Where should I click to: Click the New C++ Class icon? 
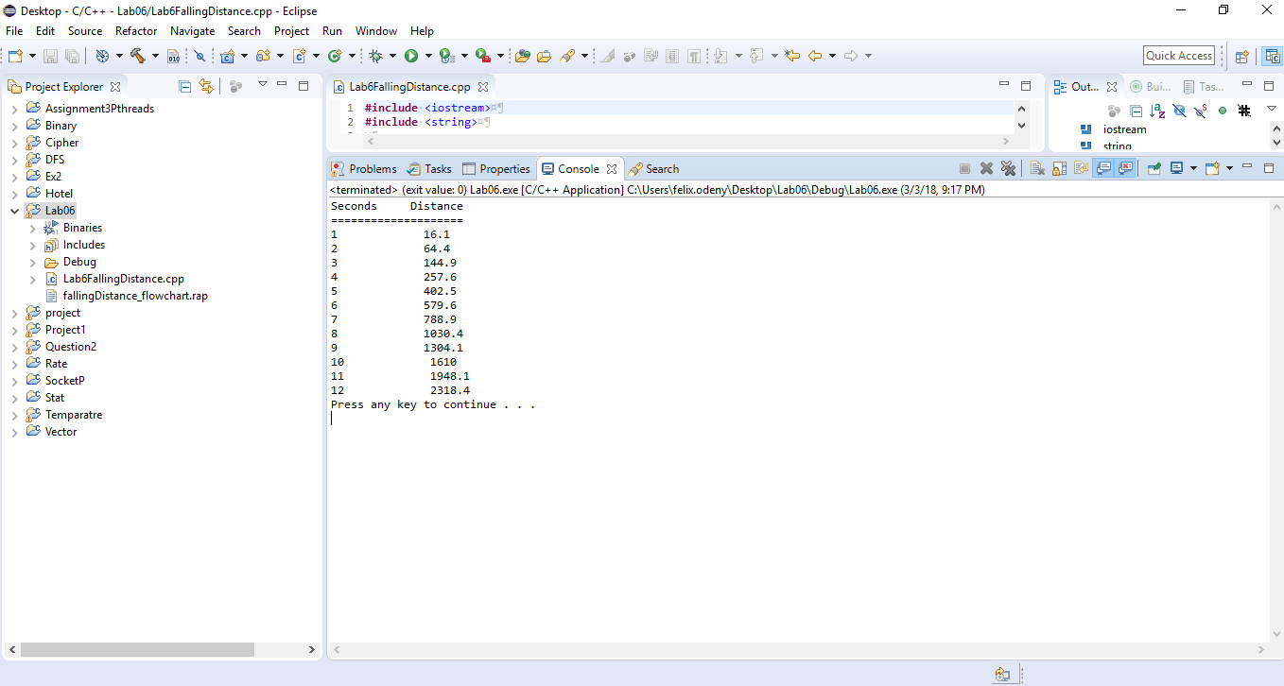tap(335, 56)
